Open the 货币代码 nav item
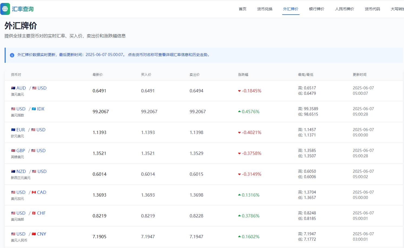The width and height of the screenshot is (404, 248). [372, 9]
